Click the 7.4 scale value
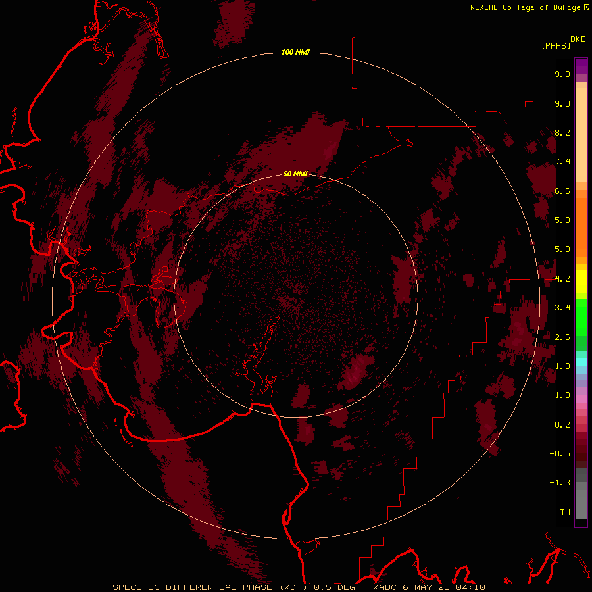Image resolution: width=592 pixels, height=592 pixels. [x=562, y=162]
